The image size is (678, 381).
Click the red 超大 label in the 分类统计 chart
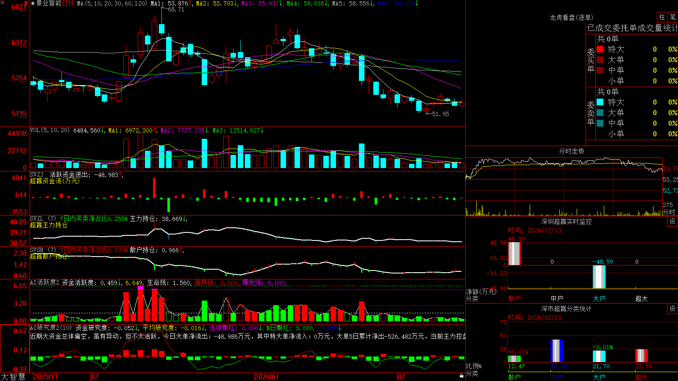(641, 377)
